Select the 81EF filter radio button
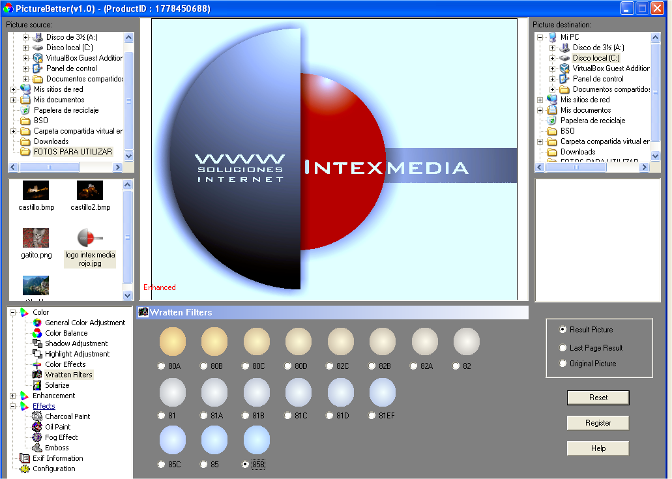The height and width of the screenshot is (479, 672). pyautogui.click(x=372, y=415)
